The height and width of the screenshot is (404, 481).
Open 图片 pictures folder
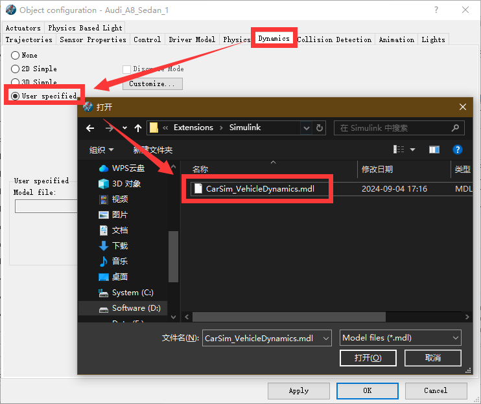click(x=113, y=215)
